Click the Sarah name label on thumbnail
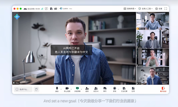 (140, 65)
